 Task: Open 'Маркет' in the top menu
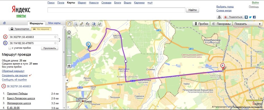coord(82,3)
